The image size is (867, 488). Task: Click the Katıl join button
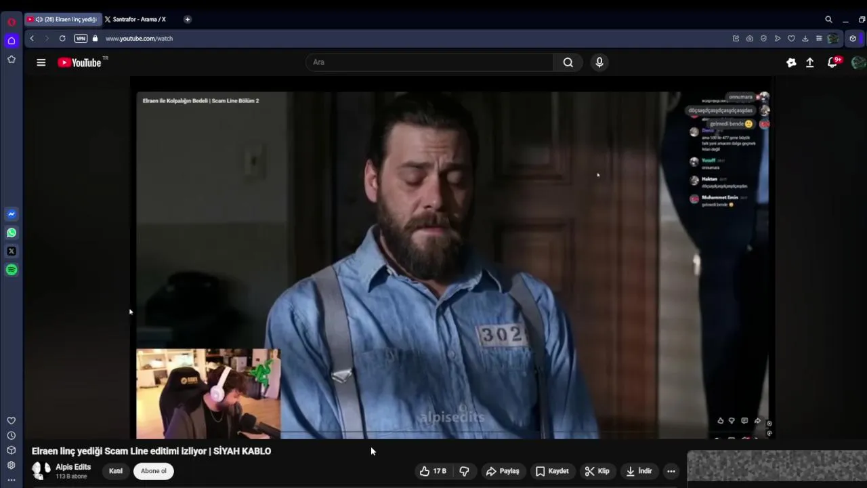(116, 471)
